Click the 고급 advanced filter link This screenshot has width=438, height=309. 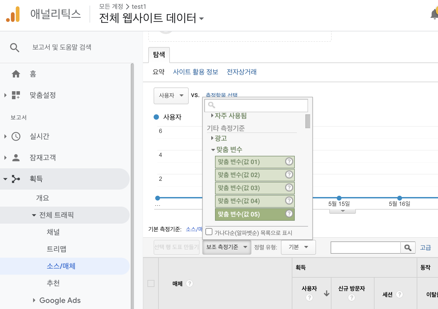[426, 247]
